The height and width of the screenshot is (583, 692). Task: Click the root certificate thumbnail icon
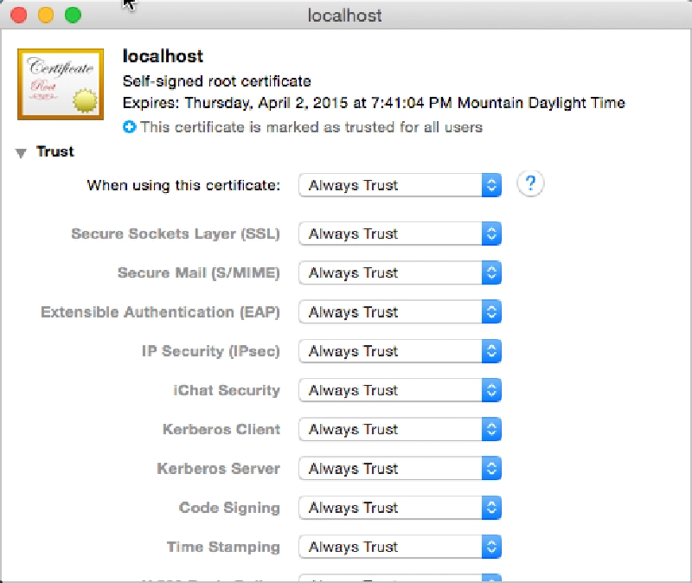59,85
